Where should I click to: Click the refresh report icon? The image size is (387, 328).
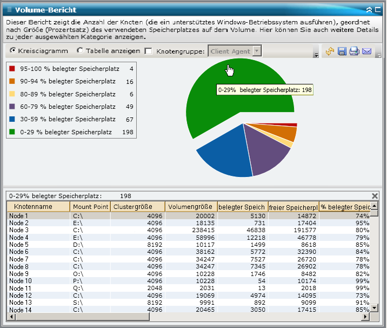pos(330,51)
